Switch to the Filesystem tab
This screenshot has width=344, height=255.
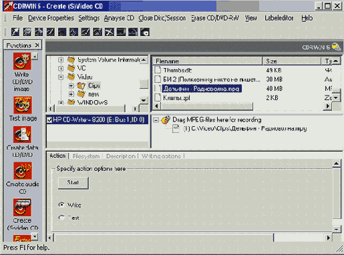pos(86,156)
